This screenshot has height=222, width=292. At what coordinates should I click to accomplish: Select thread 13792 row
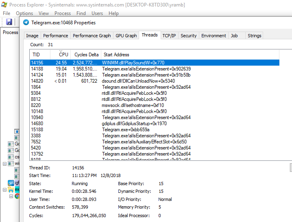tap(155, 154)
